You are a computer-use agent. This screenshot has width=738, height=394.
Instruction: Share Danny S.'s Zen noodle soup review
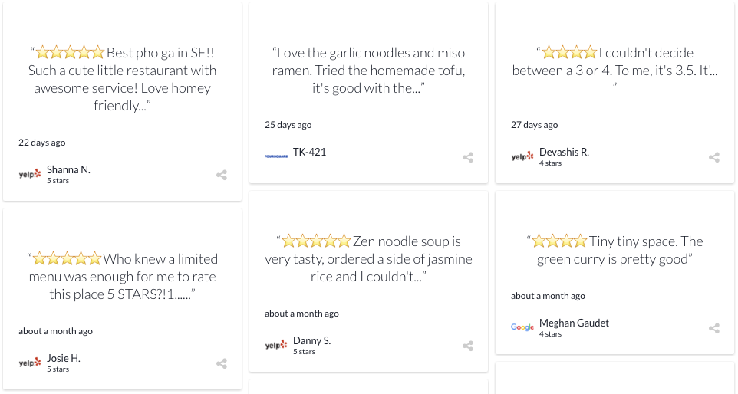[x=468, y=346]
